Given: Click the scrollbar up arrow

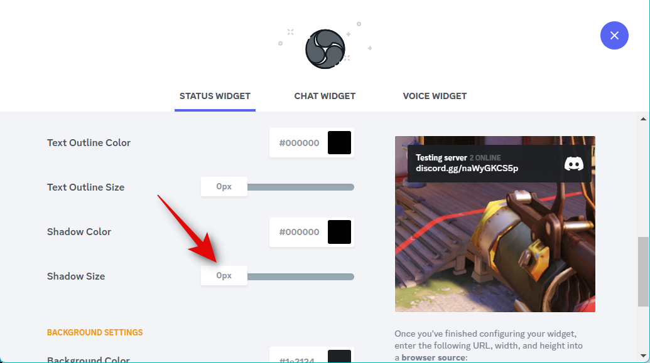Looking at the screenshot, I should point(643,118).
